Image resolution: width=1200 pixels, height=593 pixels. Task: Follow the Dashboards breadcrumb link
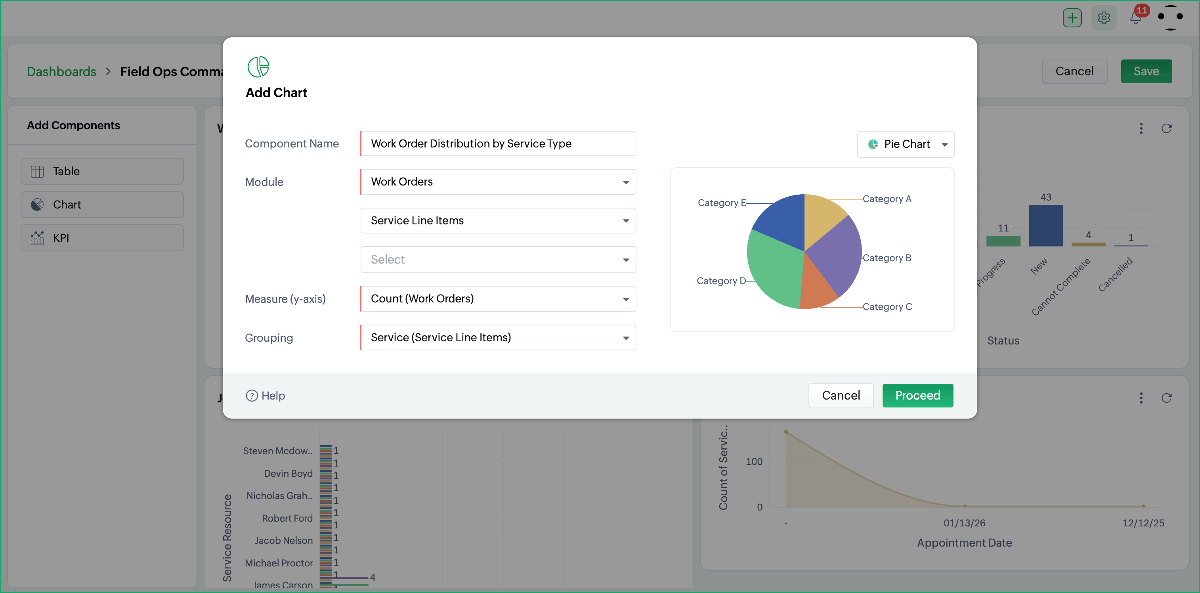point(61,72)
